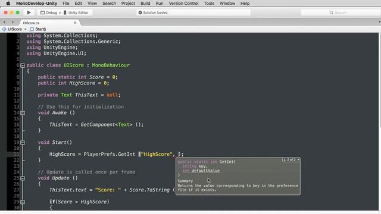Image resolution: width=381 pixels, height=214 pixels.
Task: Click 'using UnityEngine;' on line 3
Action: point(52,48)
